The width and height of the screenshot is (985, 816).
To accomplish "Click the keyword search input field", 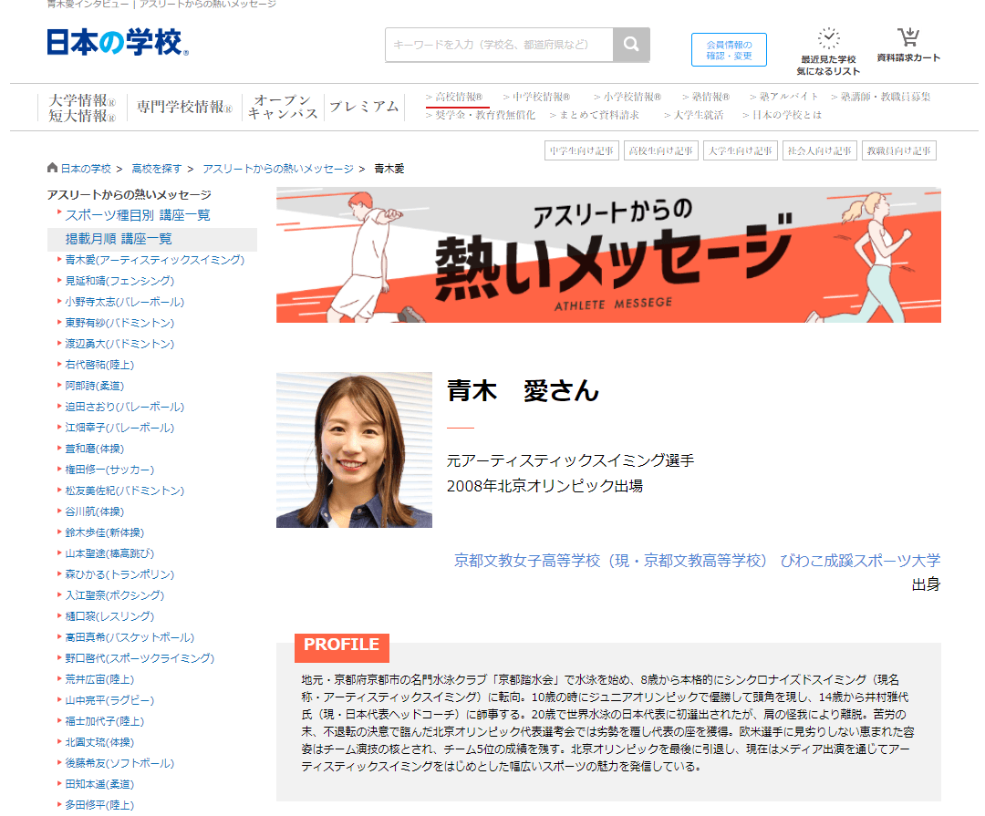I will click(500, 44).
